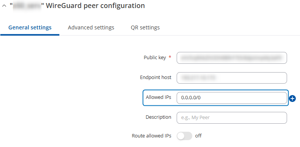
Task: Click the blurred peer name in title
Action: 27,6
